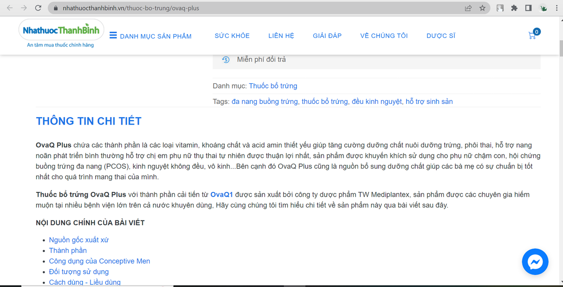The image size is (563, 287).
Task: Open the share icon in the address bar
Action: click(468, 7)
